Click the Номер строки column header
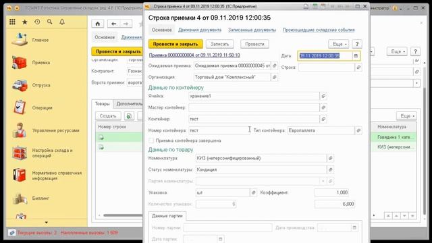This screenshot has height=243, width=432. [112, 127]
